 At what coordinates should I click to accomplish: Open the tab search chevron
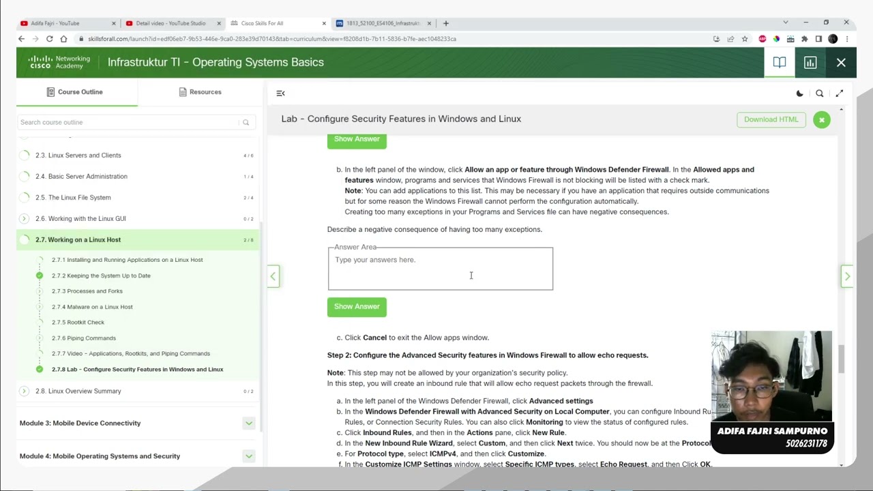[x=785, y=23]
